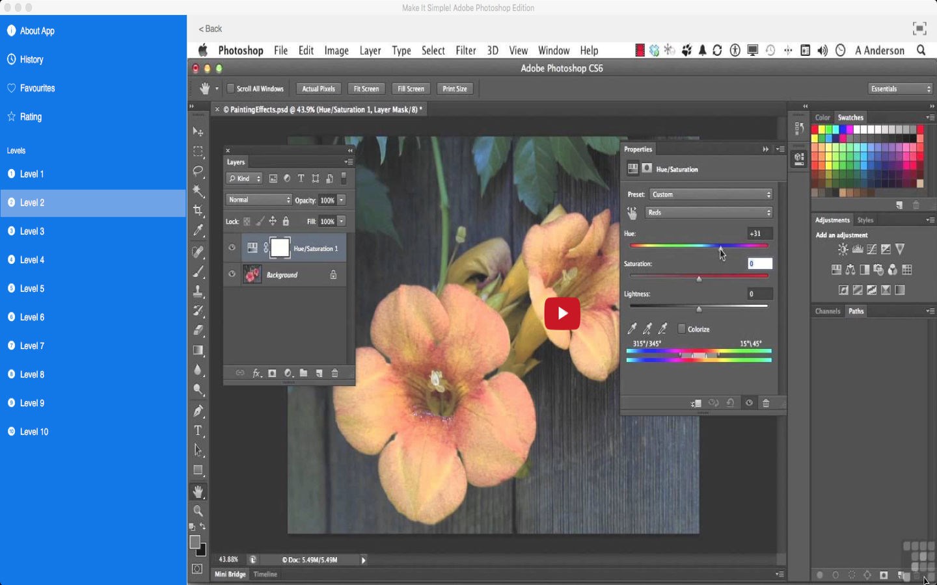
Task: Open the Window menu
Action: pos(554,50)
